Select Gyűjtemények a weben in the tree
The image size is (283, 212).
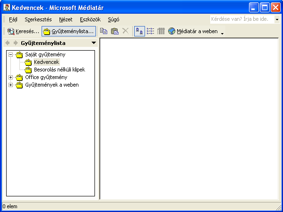(x=52, y=85)
